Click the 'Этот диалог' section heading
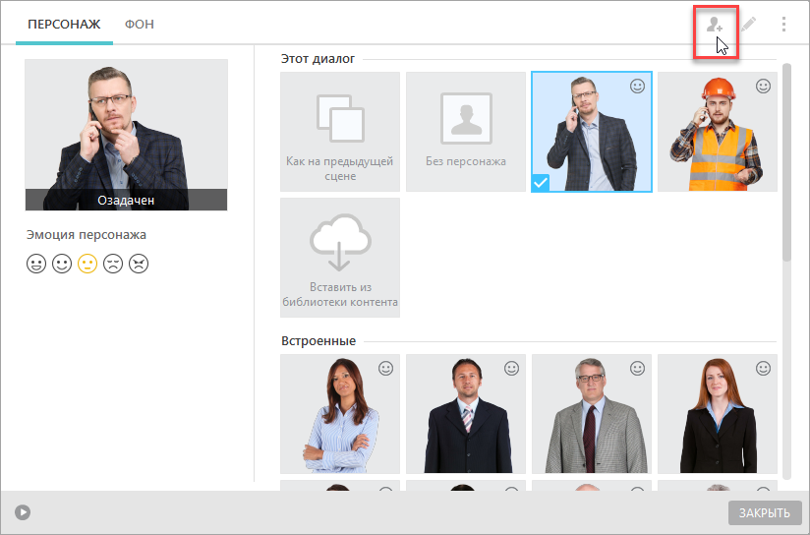This screenshot has width=810, height=535. click(318, 59)
